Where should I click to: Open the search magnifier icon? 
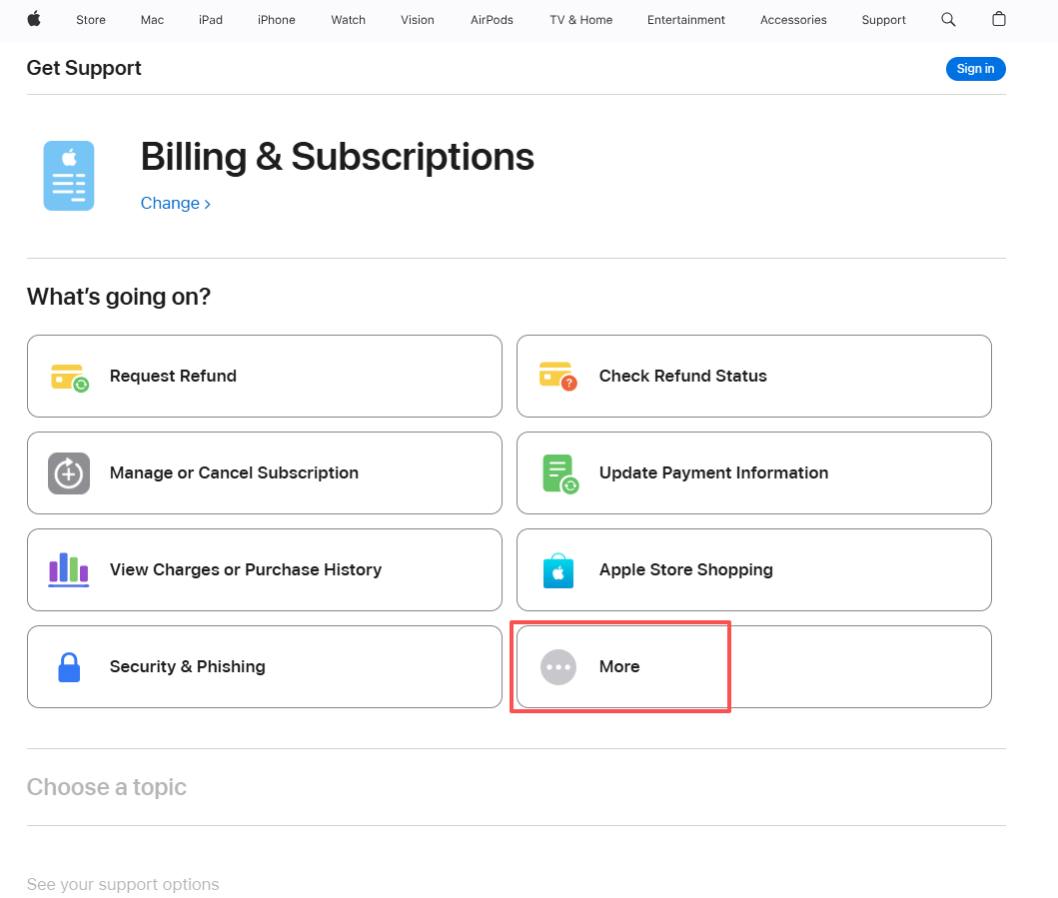pyautogui.click(x=948, y=20)
